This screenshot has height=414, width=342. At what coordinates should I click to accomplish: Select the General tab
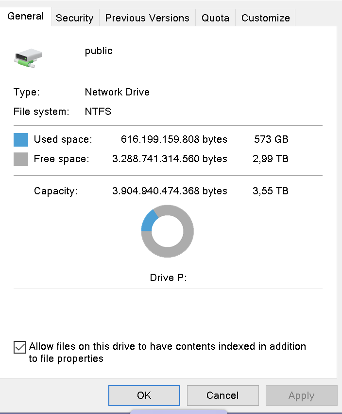point(26,17)
